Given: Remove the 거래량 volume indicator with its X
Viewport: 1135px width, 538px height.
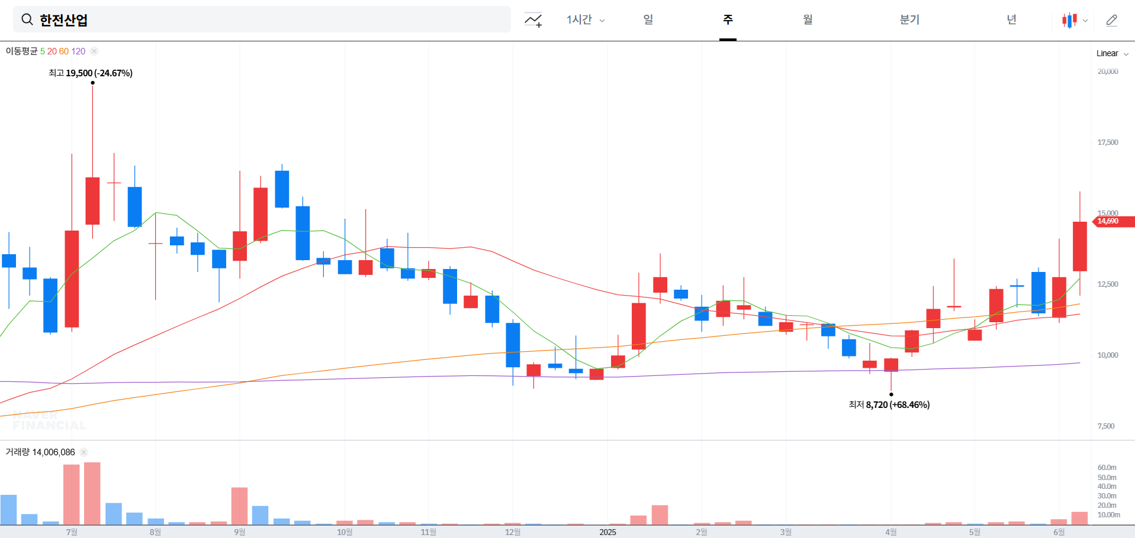Looking at the screenshot, I should coord(83,452).
